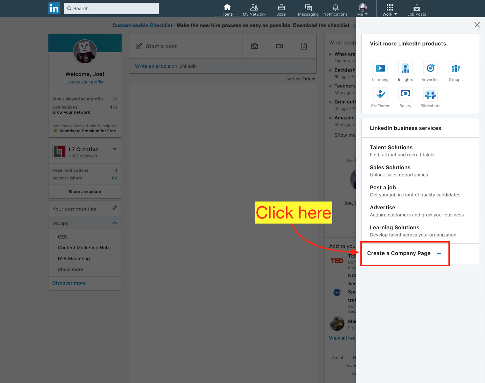This screenshot has width=485, height=383.
Task: Open Recent visitors count
Action: pos(85,178)
